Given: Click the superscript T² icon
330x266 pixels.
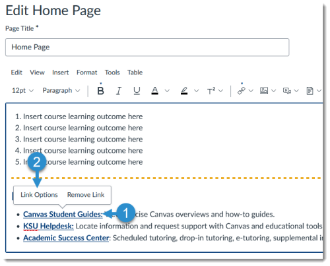Looking at the screenshot, I should click(211, 91).
